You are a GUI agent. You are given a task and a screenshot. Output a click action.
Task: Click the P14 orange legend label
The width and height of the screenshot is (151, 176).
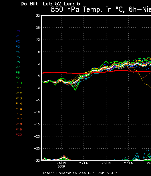[x=19, y=104]
